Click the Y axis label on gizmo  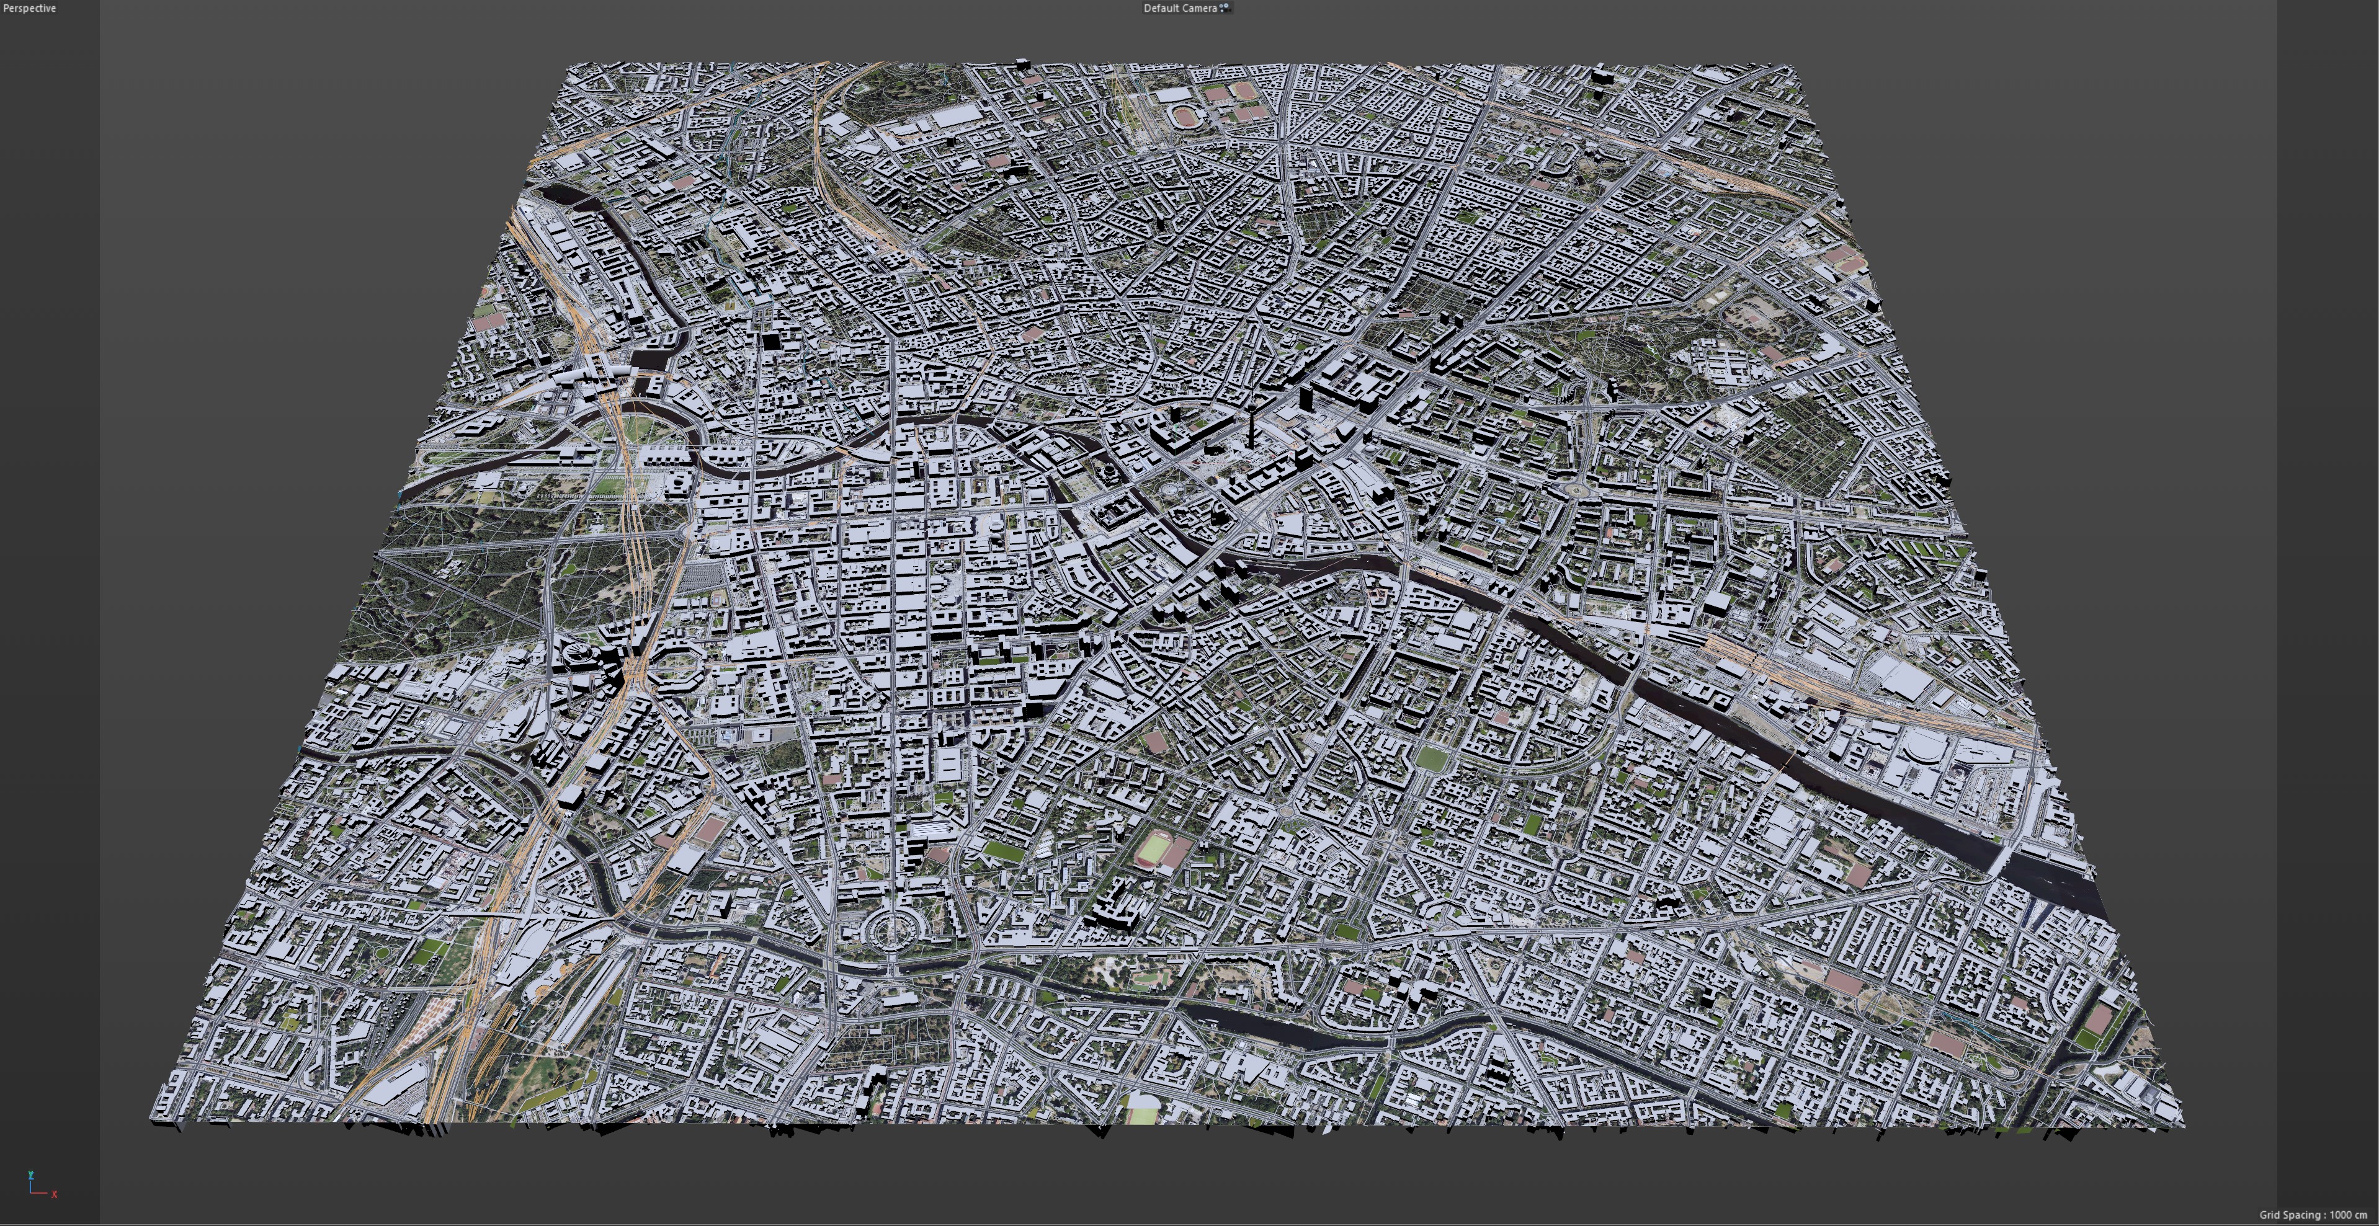[x=30, y=1175]
